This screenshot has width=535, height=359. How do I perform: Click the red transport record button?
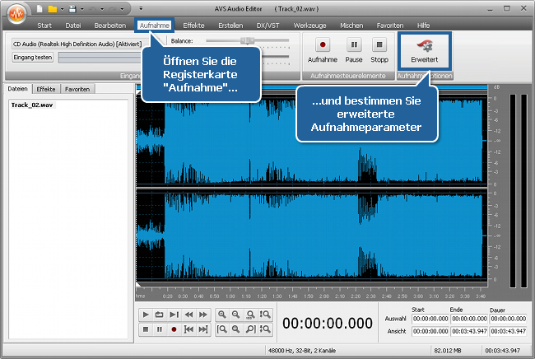[x=174, y=329]
